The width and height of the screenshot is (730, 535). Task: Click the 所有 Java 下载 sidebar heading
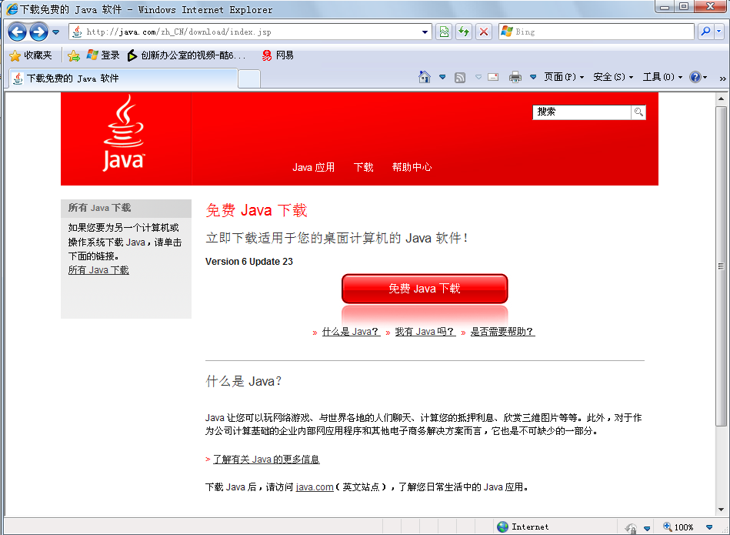[x=100, y=208]
